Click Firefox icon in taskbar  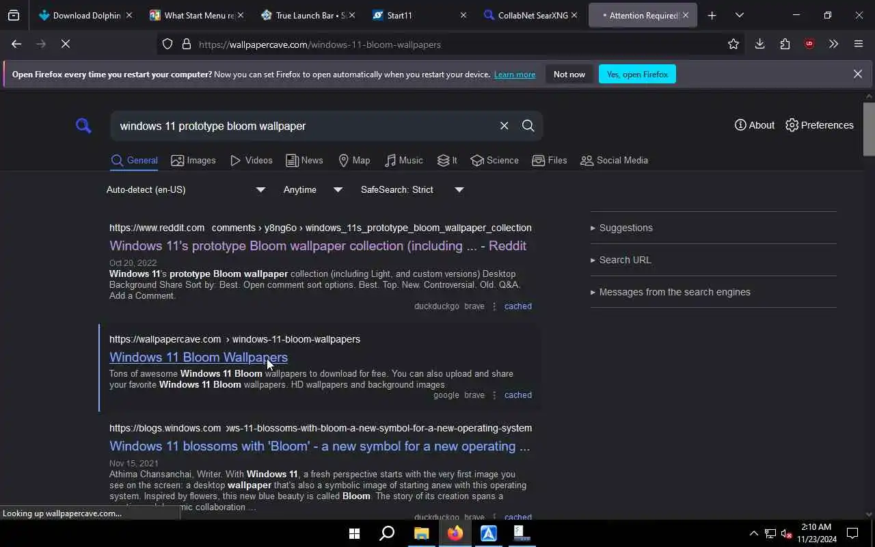pyautogui.click(x=455, y=533)
